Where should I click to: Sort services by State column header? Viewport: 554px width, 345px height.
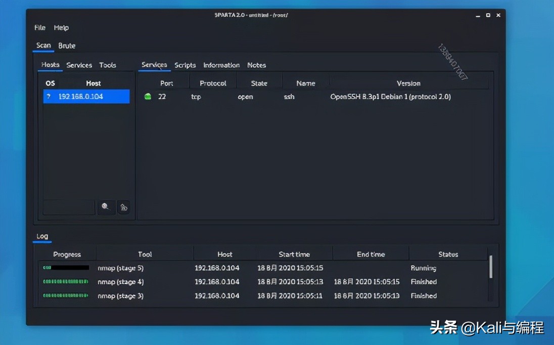259,83
